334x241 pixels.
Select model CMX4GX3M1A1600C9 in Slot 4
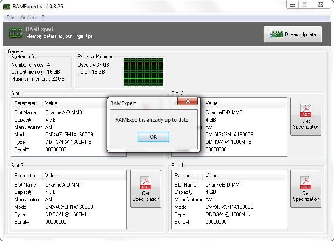tap(229, 207)
